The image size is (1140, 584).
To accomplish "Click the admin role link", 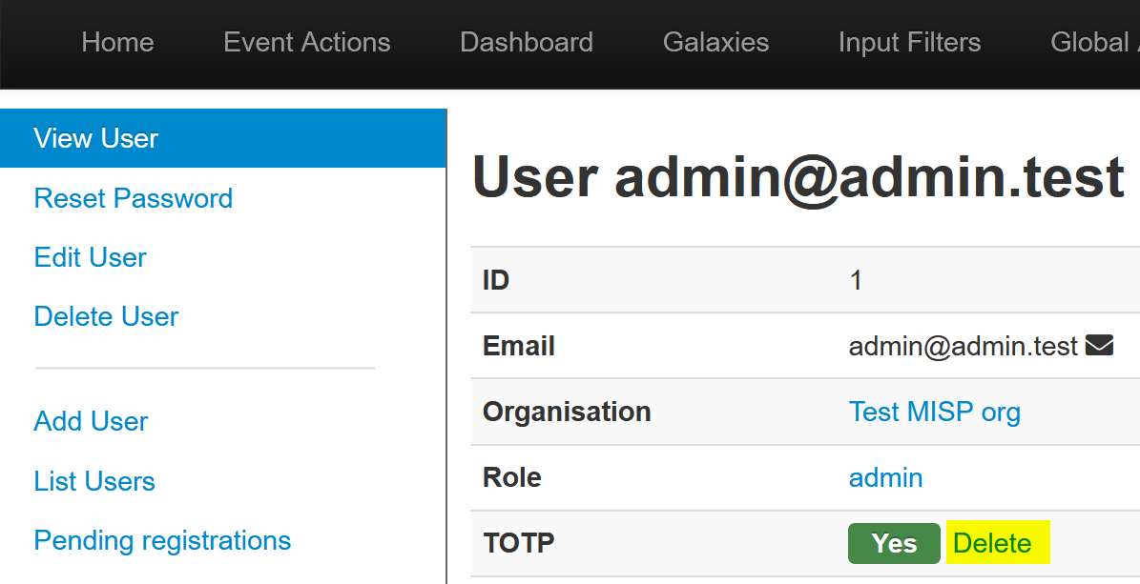I will coord(885,477).
